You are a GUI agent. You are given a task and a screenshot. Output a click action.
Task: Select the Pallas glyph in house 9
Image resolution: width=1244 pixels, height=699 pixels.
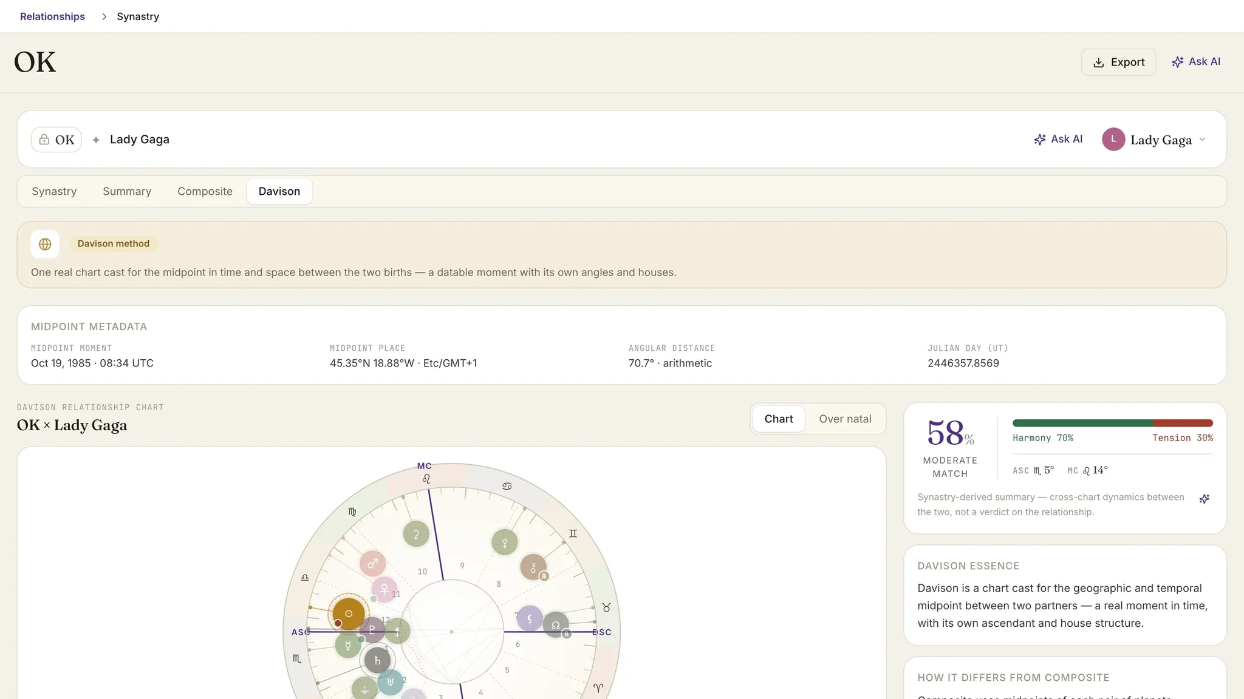(504, 542)
